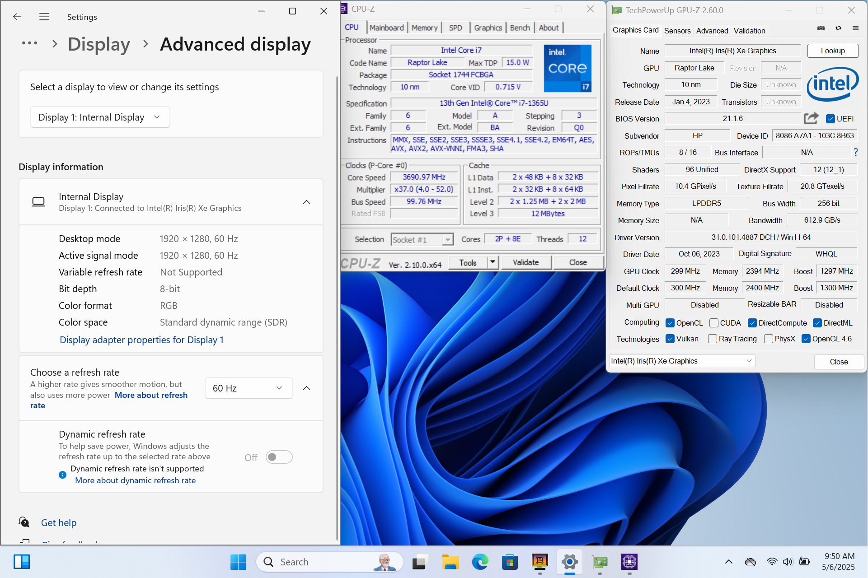Image resolution: width=868 pixels, height=578 pixels.
Task: Click the Intel Core i7 badge in CPU-Z
Action: coord(568,68)
